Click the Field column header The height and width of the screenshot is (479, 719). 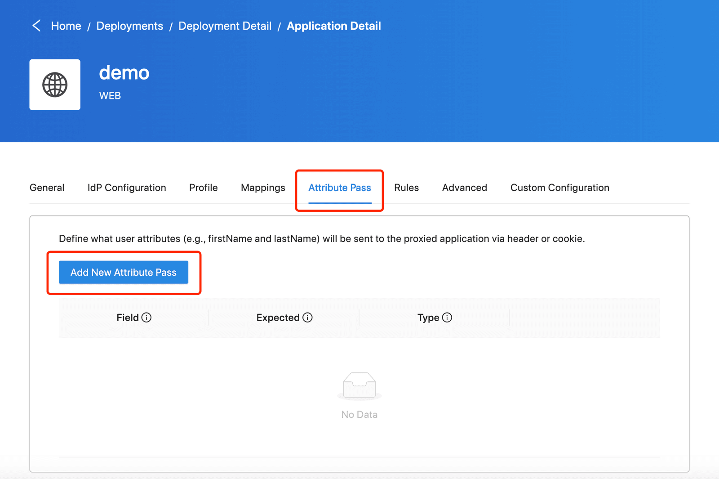point(134,318)
